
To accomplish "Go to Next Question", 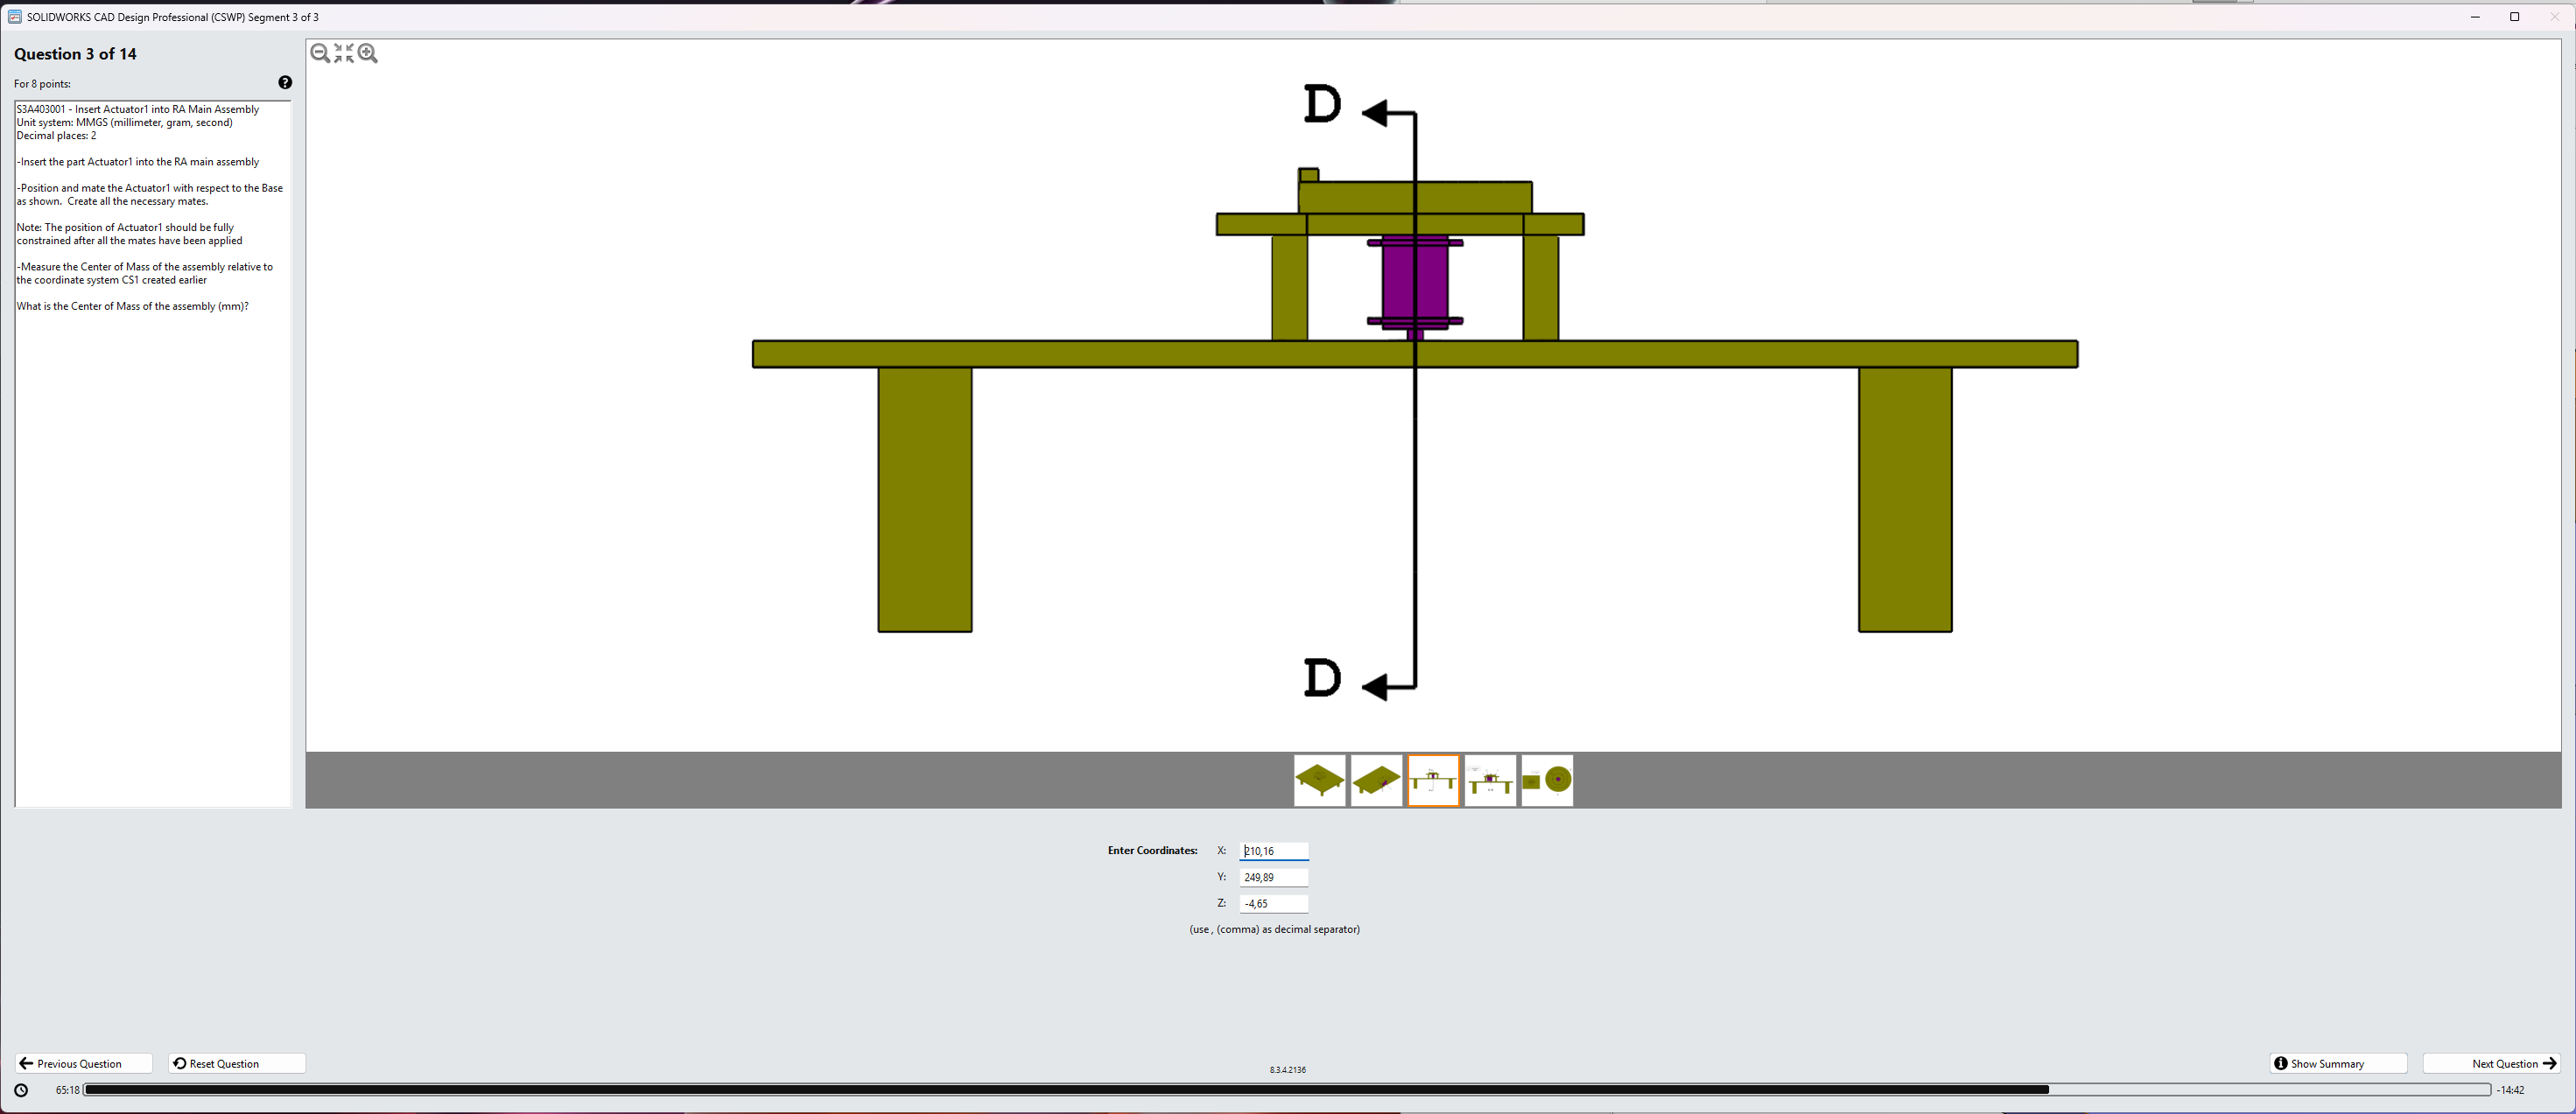I will coord(2490,1063).
